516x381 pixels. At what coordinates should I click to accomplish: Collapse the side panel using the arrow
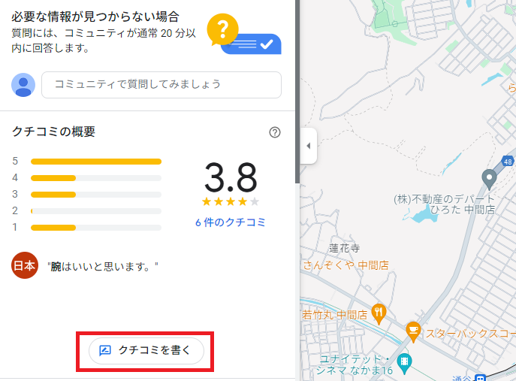click(x=309, y=146)
